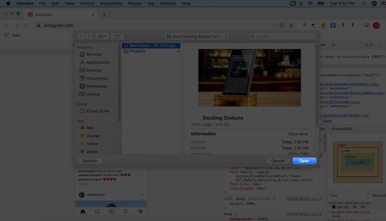Screen dimensions: 386x221
Task: Click the new post plus icon
Action: (111, 212)
